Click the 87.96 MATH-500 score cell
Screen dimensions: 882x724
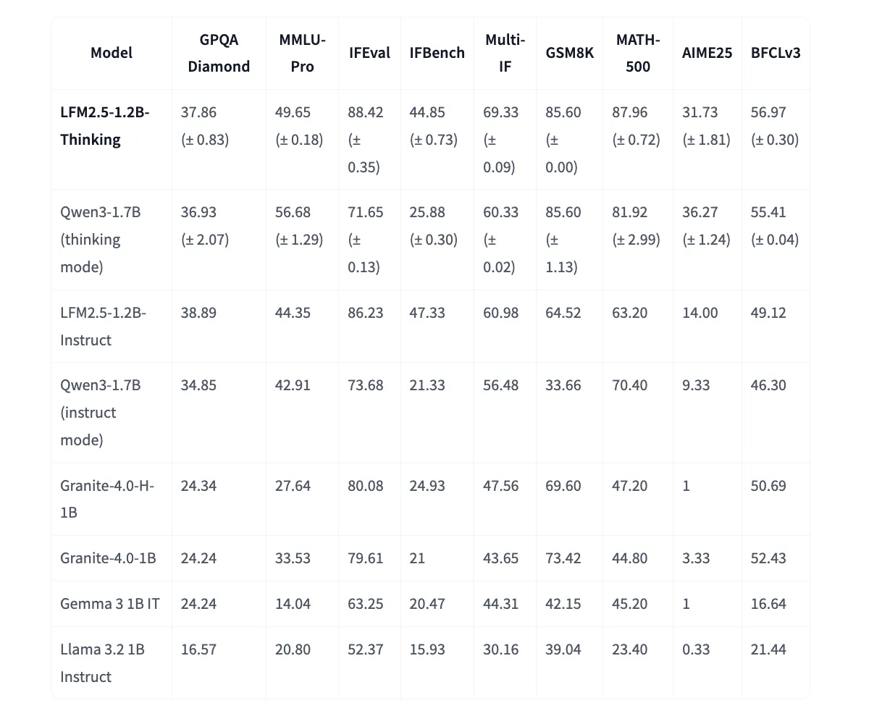pyautogui.click(x=630, y=113)
